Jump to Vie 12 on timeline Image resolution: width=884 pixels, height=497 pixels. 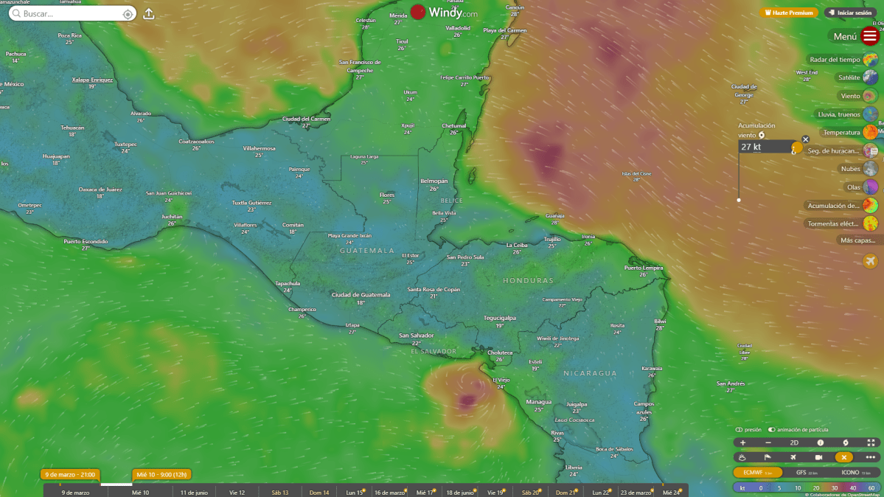pos(237,493)
